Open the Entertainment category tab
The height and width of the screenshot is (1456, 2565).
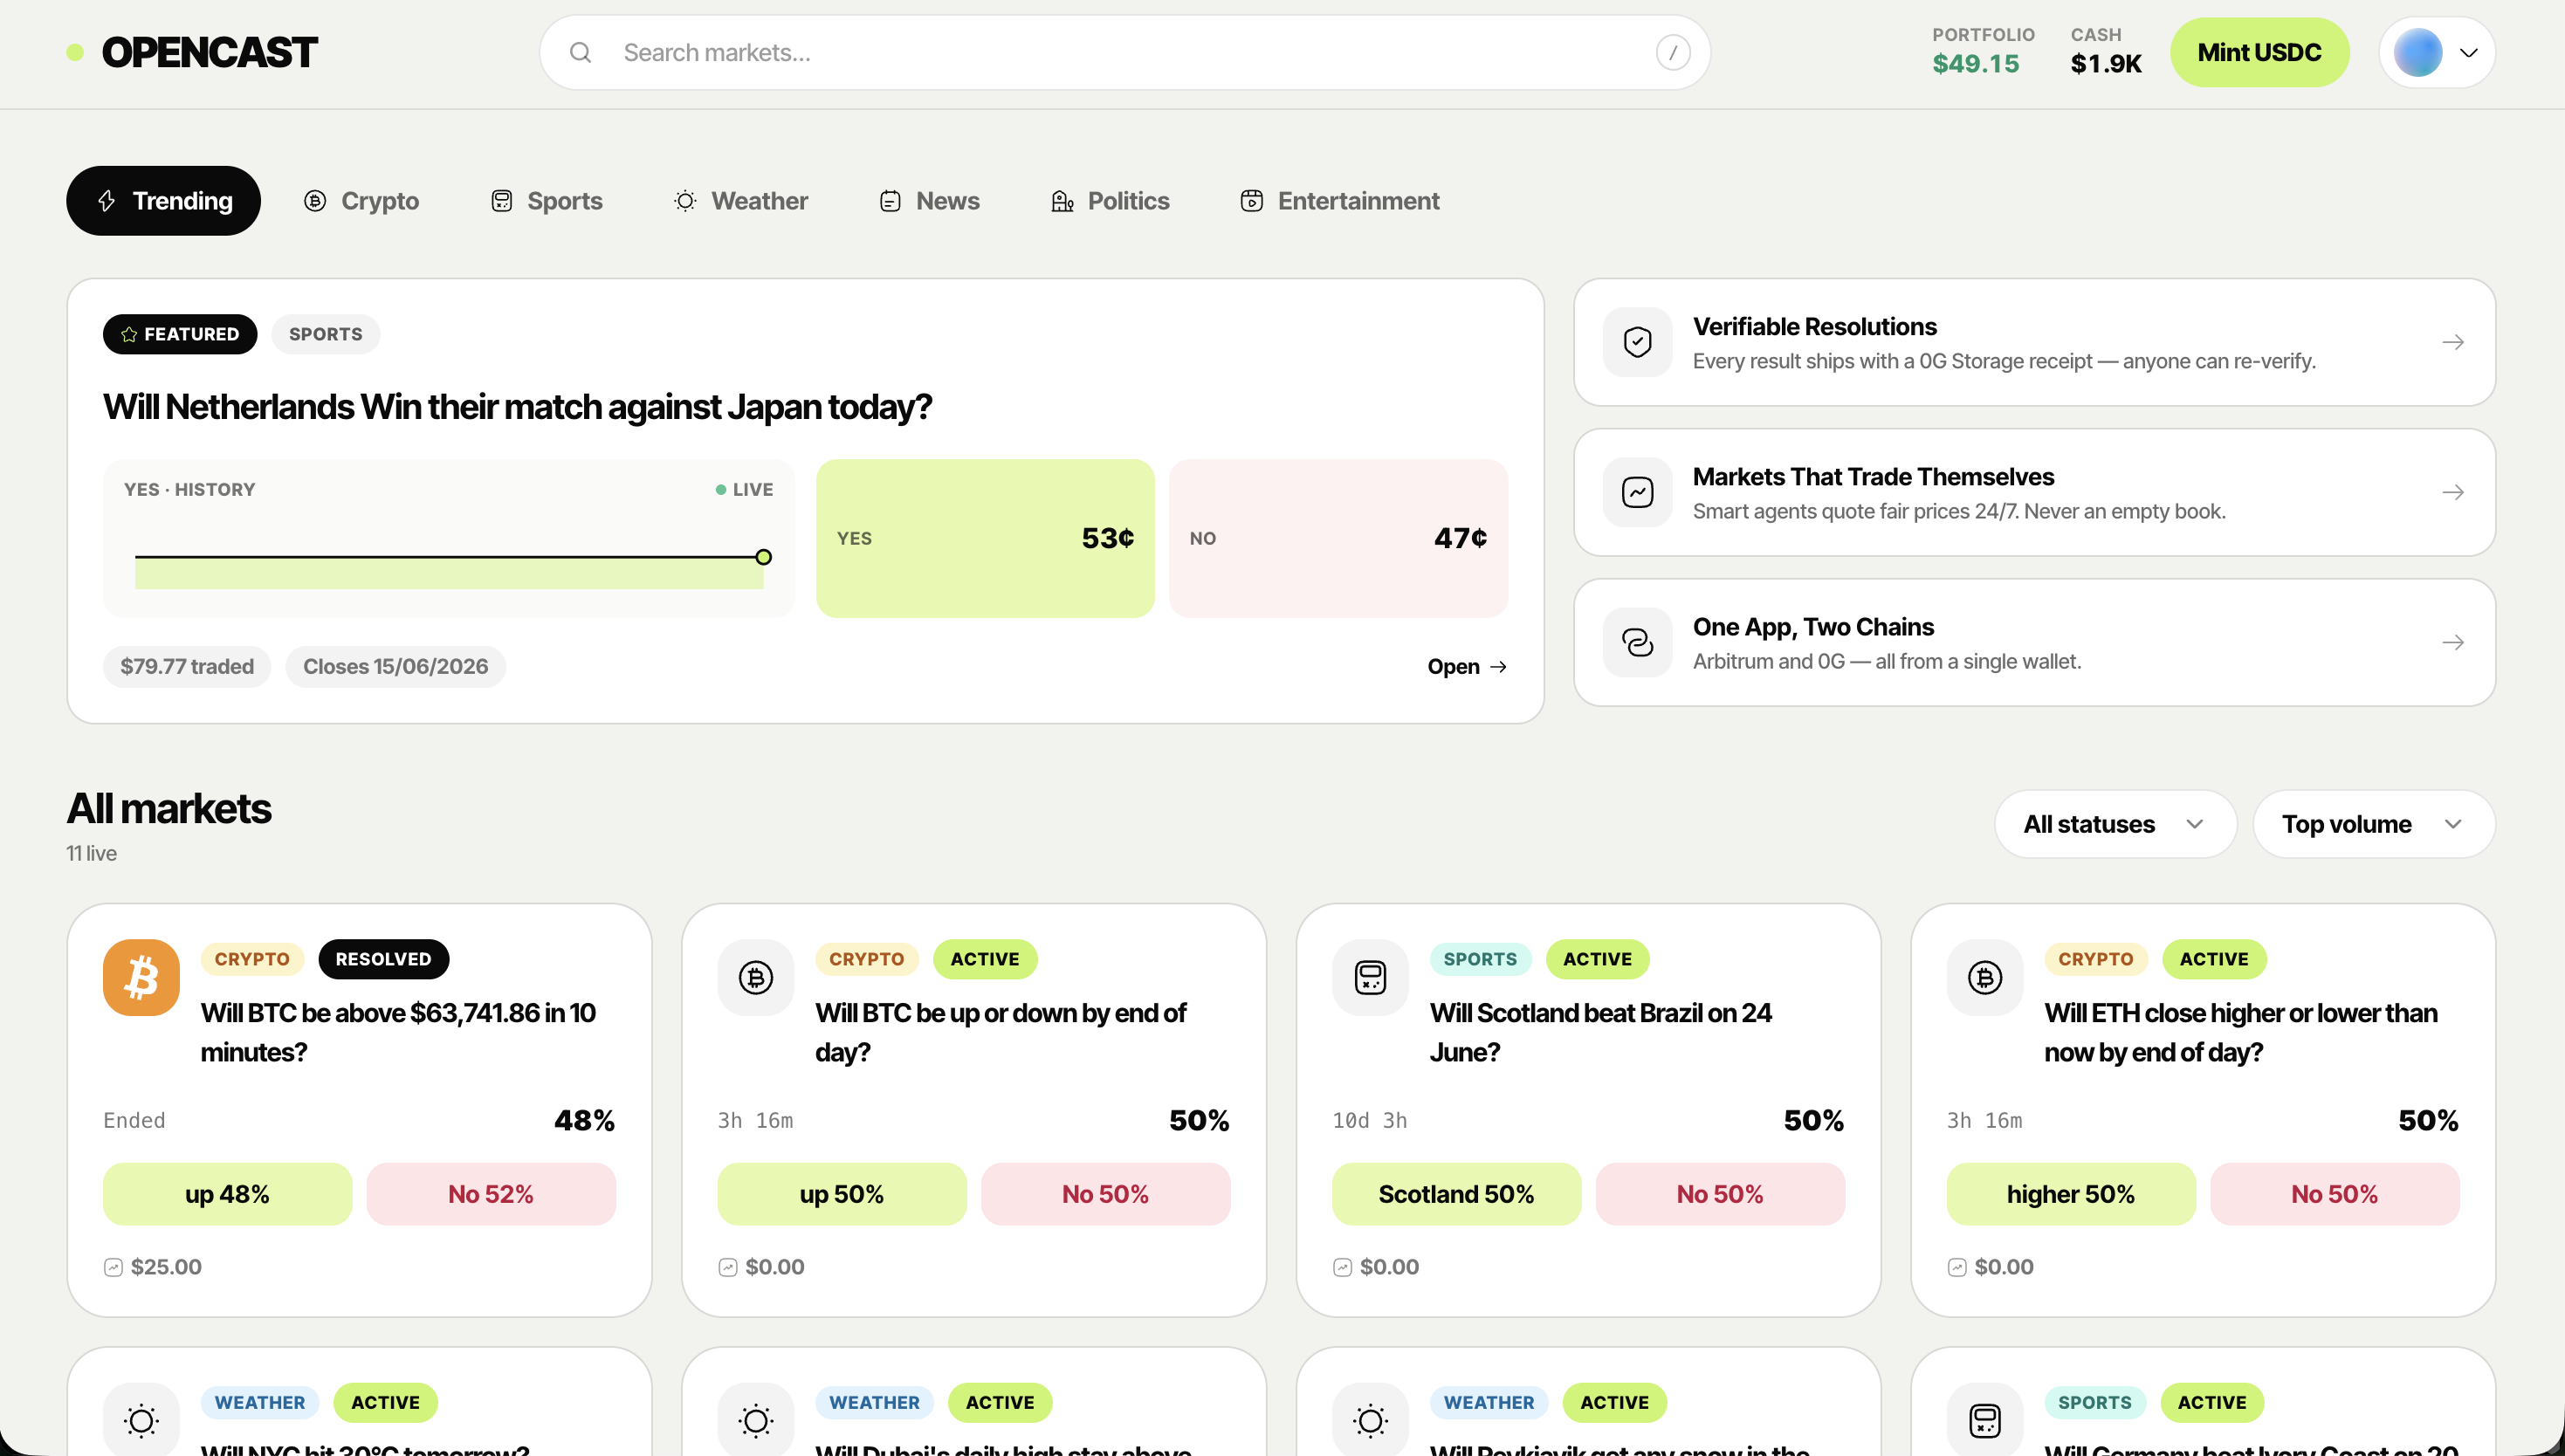click(1340, 201)
